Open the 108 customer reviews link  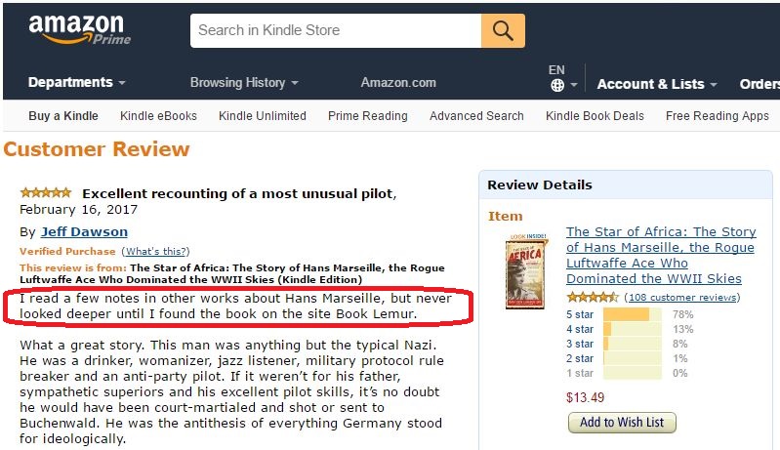(x=682, y=297)
